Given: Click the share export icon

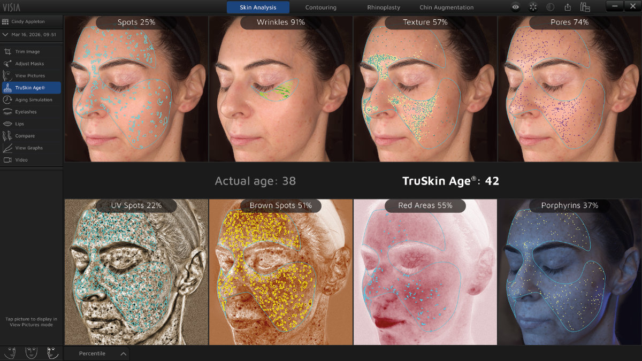Looking at the screenshot, I should [568, 7].
